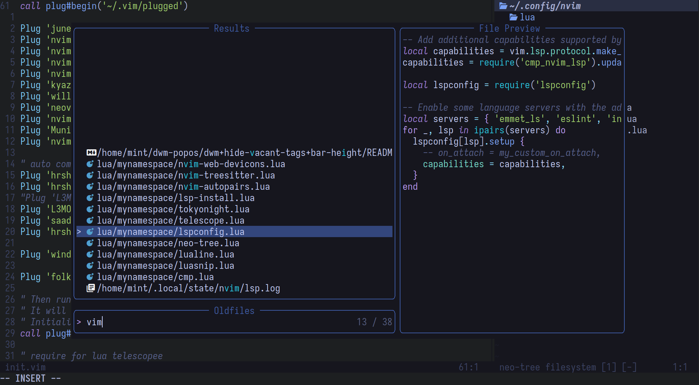
Task: Click the Lua icon beside nvim-treesitter.lua
Action: coord(90,175)
